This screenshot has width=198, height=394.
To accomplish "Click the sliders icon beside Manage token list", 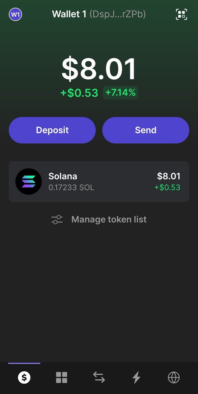I will [x=57, y=220].
